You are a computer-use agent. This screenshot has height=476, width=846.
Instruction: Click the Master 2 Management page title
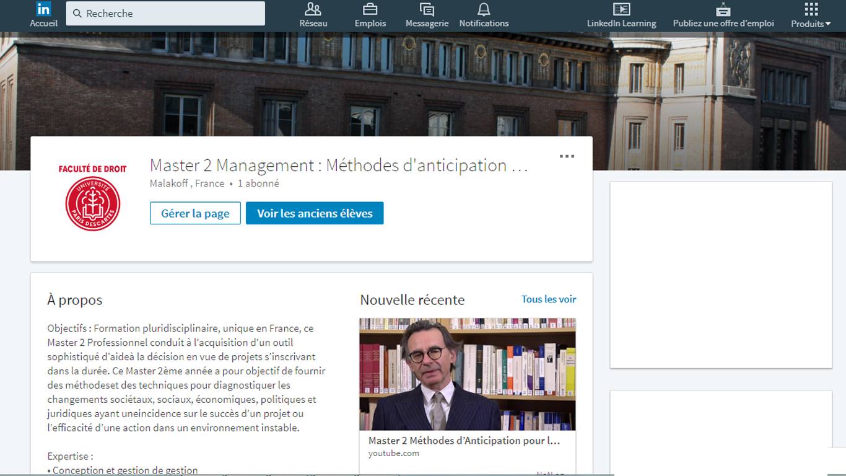point(339,165)
